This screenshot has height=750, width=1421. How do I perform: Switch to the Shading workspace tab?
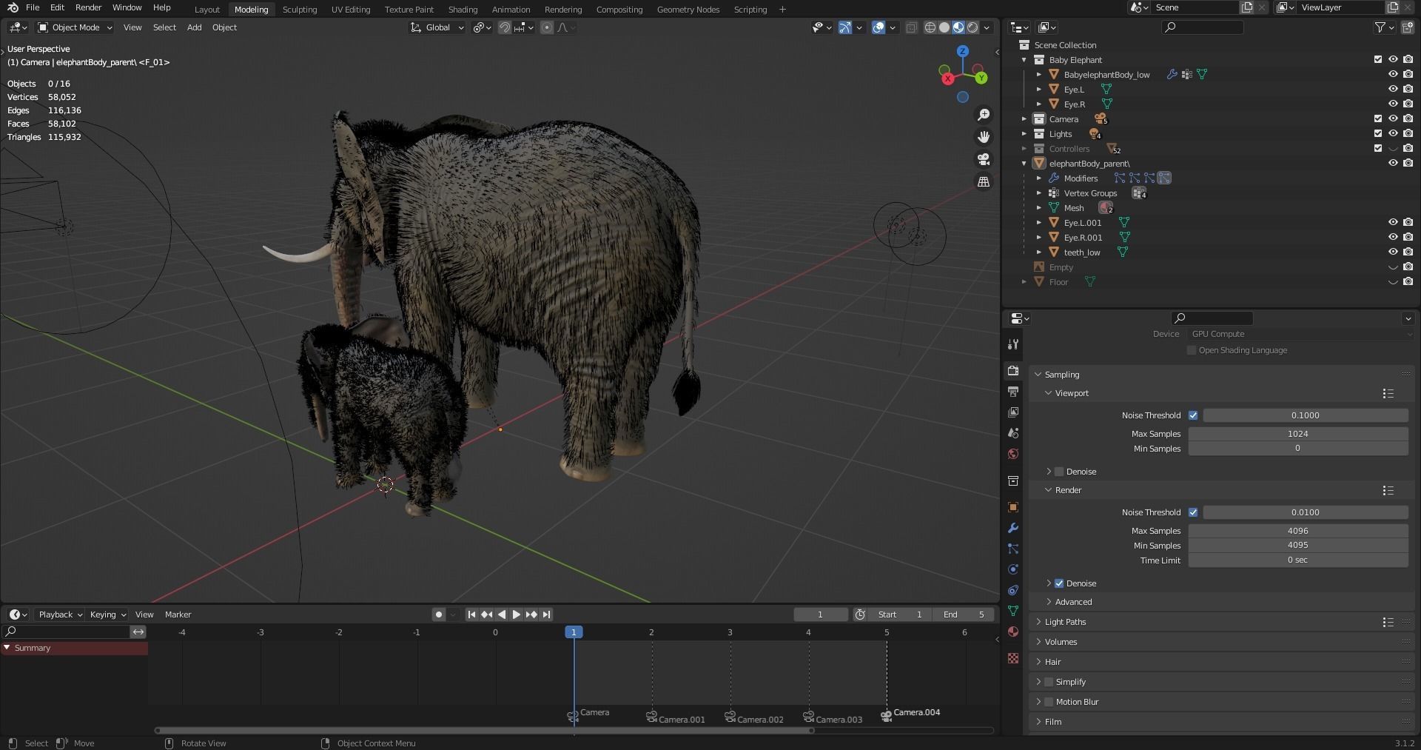tap(463, 10)
